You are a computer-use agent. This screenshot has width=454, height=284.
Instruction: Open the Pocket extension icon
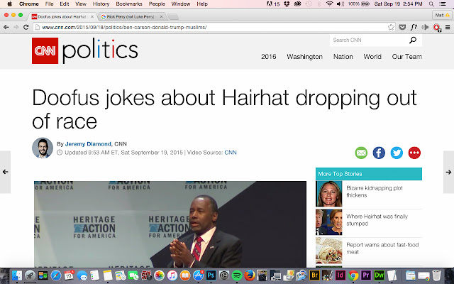[x=402, y=27]
